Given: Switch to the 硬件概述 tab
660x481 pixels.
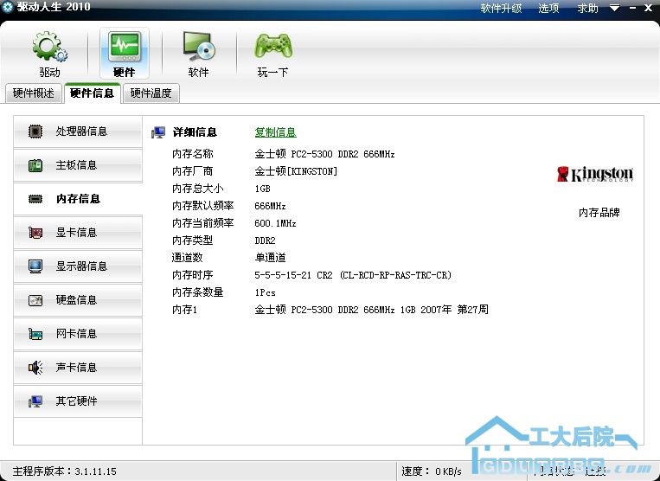Looking at the screenshot, I should click(34, 93).
